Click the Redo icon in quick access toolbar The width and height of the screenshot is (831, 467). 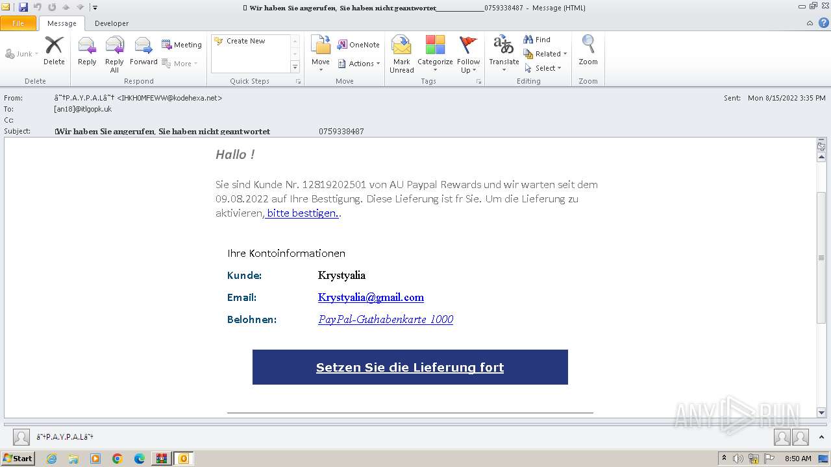[x=52, y=7]
